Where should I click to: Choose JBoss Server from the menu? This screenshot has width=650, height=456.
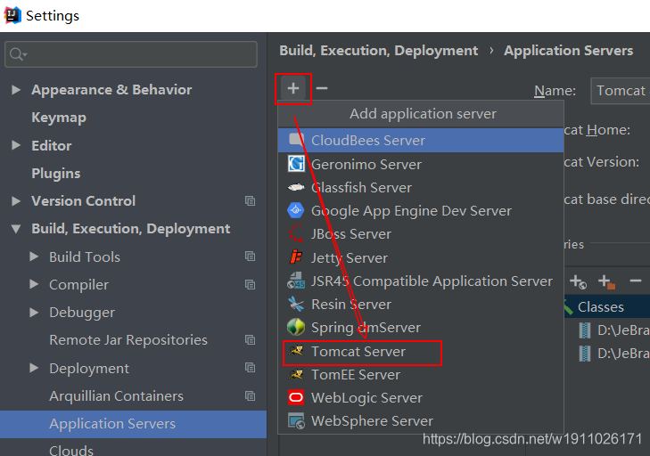[421, 233]
